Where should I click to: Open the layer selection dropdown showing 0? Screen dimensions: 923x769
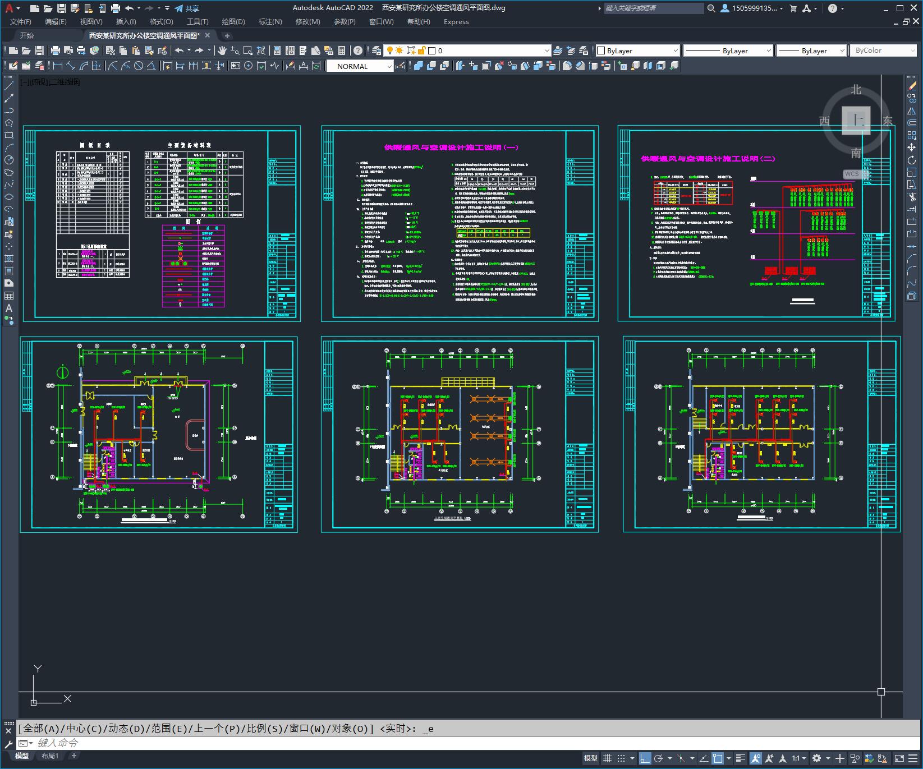click(468, 50)
